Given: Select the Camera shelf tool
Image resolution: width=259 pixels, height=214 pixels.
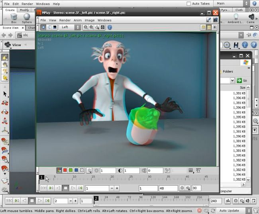Looking at the screenshot, I should pos(251,18).
